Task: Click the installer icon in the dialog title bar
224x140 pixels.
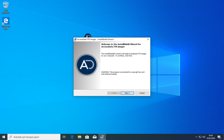Action: [x=75, y=39]
